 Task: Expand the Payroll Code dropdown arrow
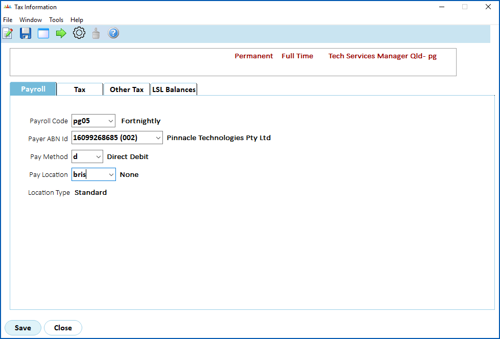111,121
